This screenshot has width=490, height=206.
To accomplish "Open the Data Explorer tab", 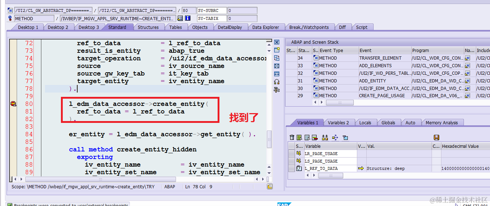I will tap(265, 27).
